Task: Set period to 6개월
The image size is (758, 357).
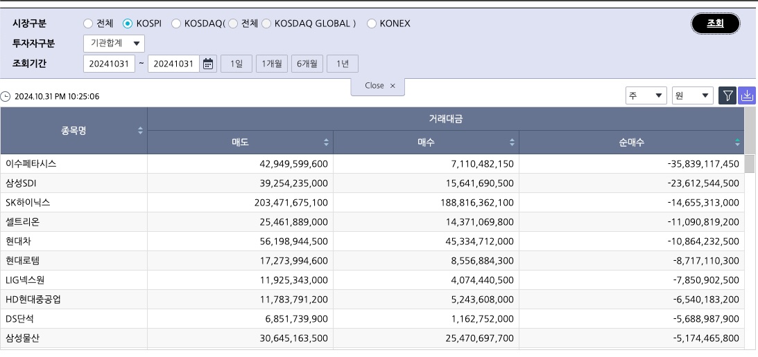Action: [307, 64]
